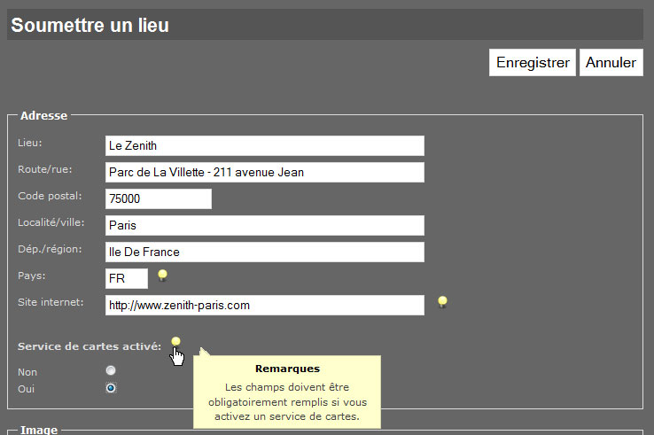Viewport: 654px width, 435px height.
Task: Click the Image section legend
Action: pyautogui.click(x=39, y=430)
